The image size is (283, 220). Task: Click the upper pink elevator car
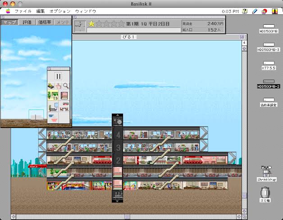(117, 172)
